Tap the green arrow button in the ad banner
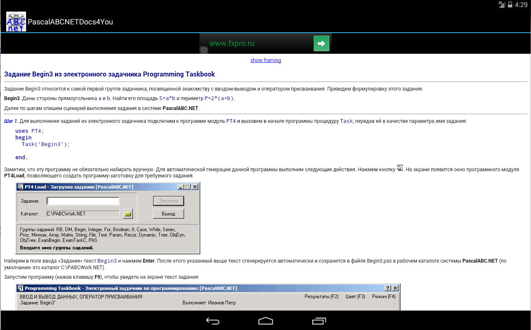Screen dimensions: 531x330 pyautogui.click(x=322, y=43)
